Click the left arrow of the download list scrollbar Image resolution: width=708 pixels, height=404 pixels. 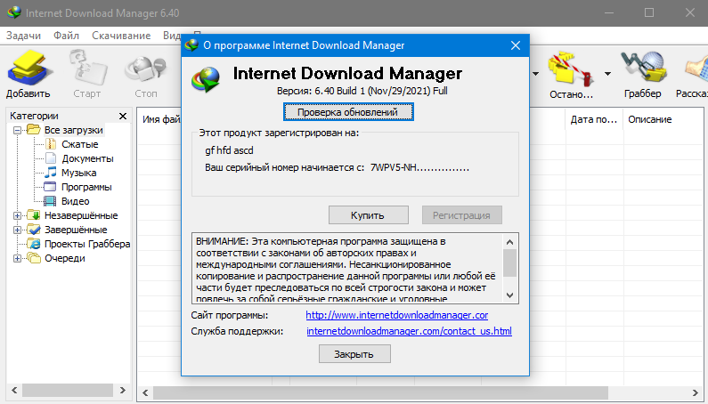coord(145,392)
